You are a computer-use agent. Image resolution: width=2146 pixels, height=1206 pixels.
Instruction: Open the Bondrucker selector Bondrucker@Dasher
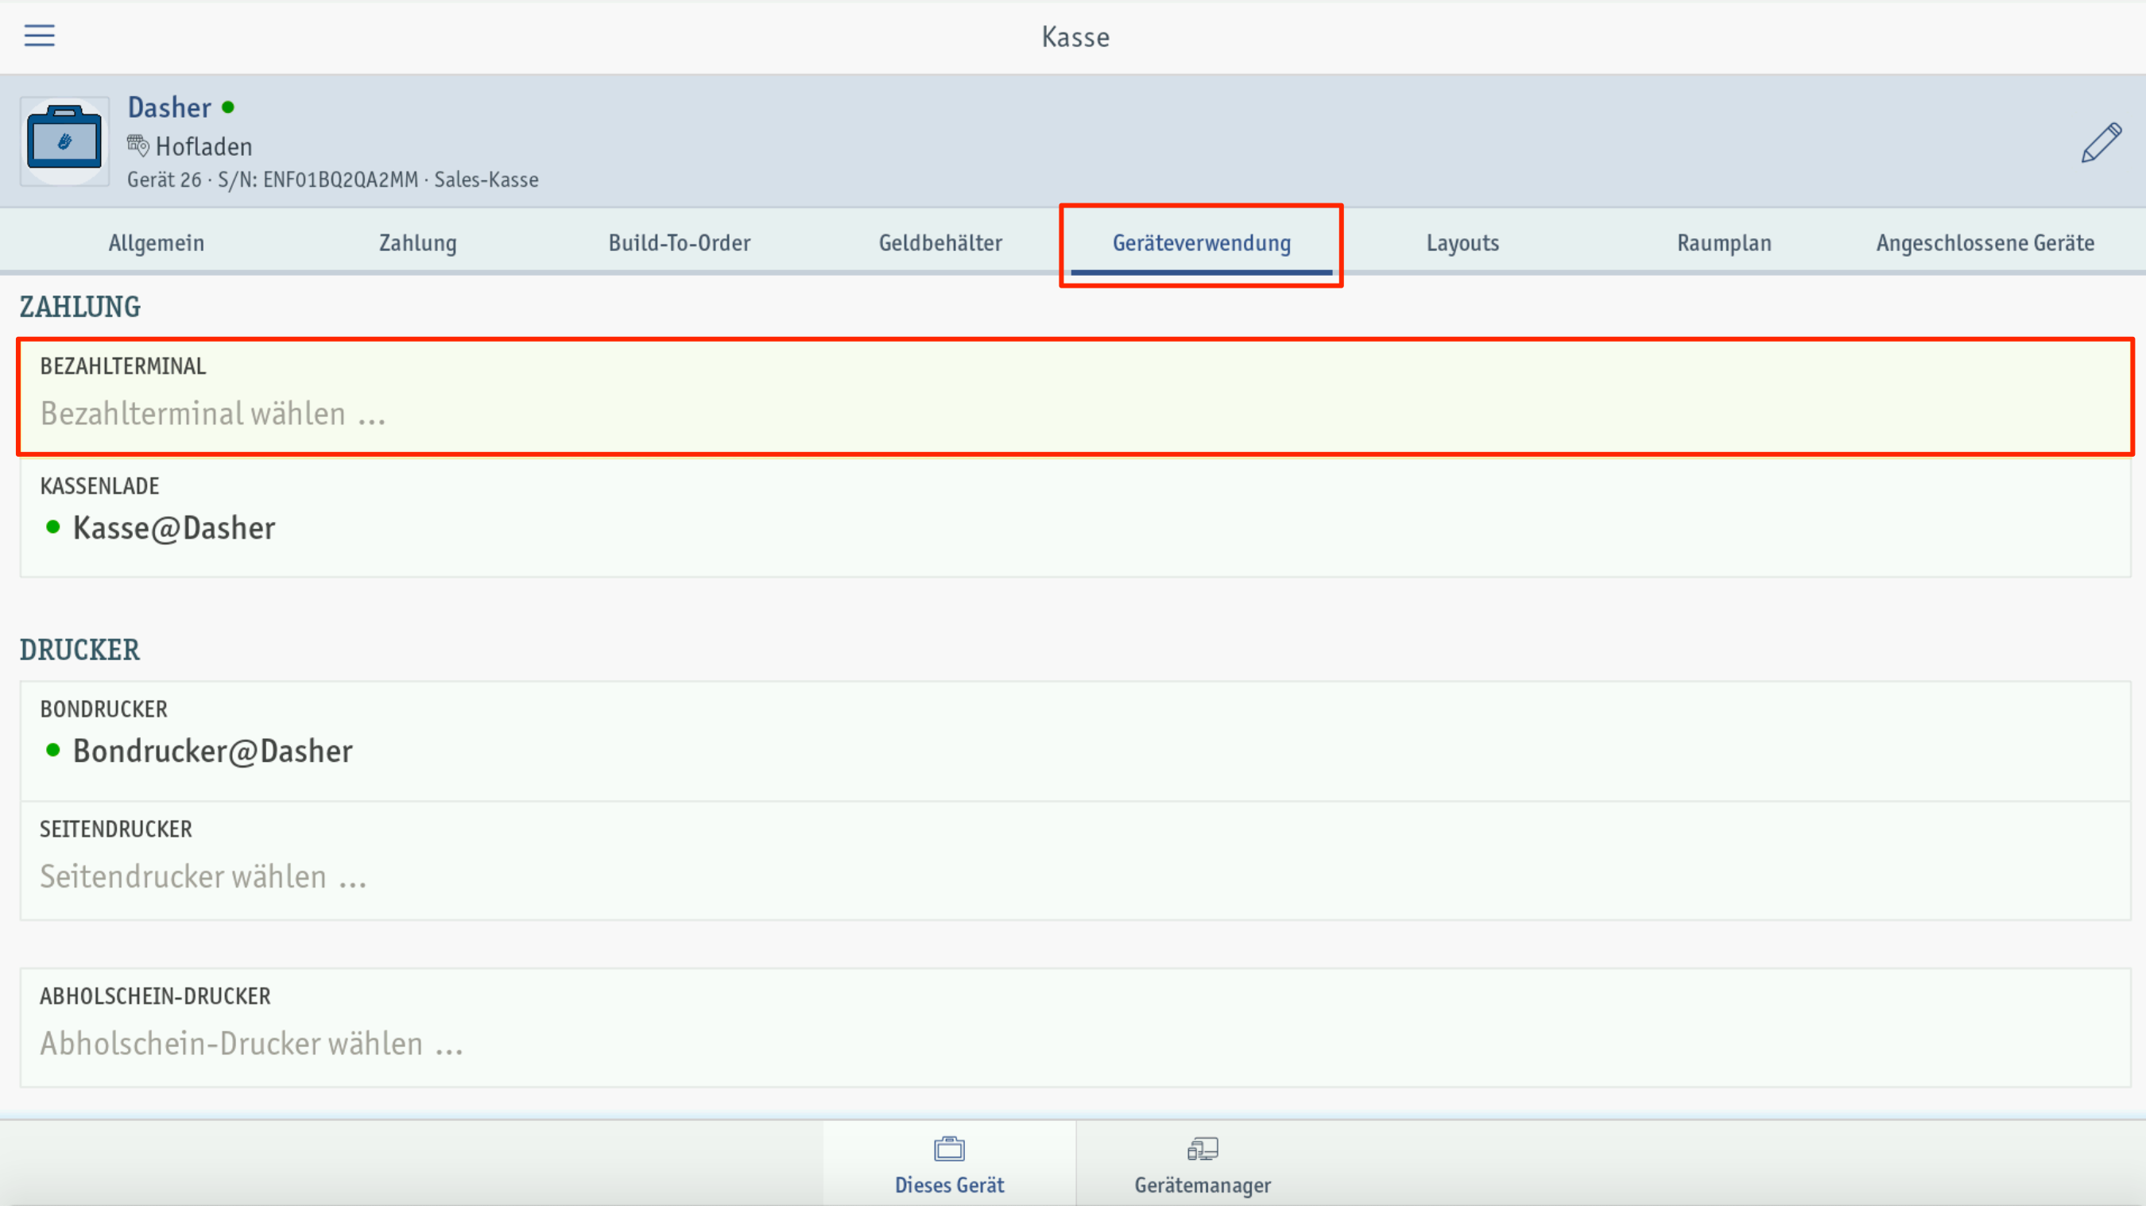pyautogui.click(x=1075, y=741)
